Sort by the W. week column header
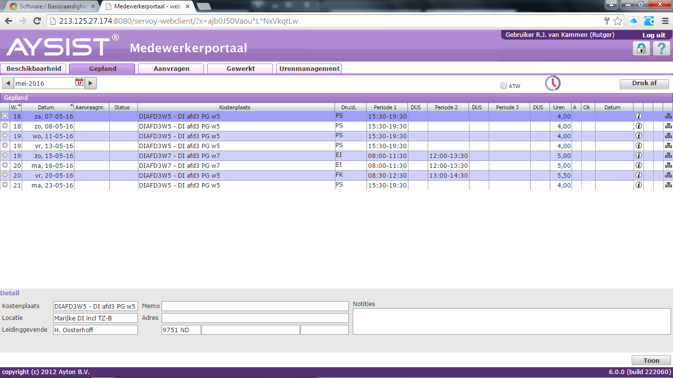Screen dimensions: 673x378 click(x=16, y=107)
